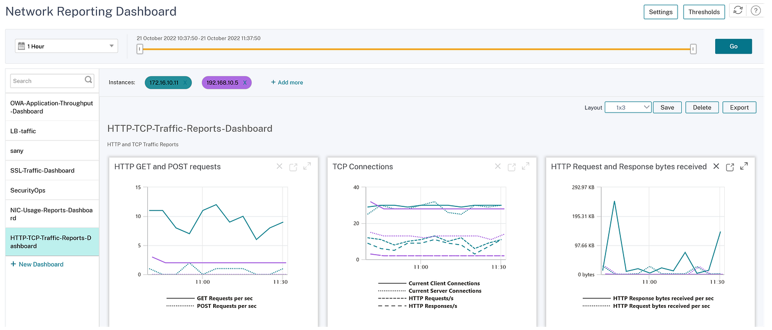Save the dashboard layout
Viewport: 772px width, 330px height.
[667, 107]
